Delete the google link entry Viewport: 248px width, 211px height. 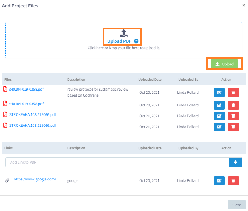233,180
